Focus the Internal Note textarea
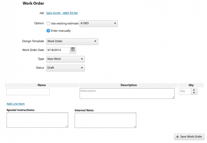Screen dimensions: 207x143 pos(105,120)
